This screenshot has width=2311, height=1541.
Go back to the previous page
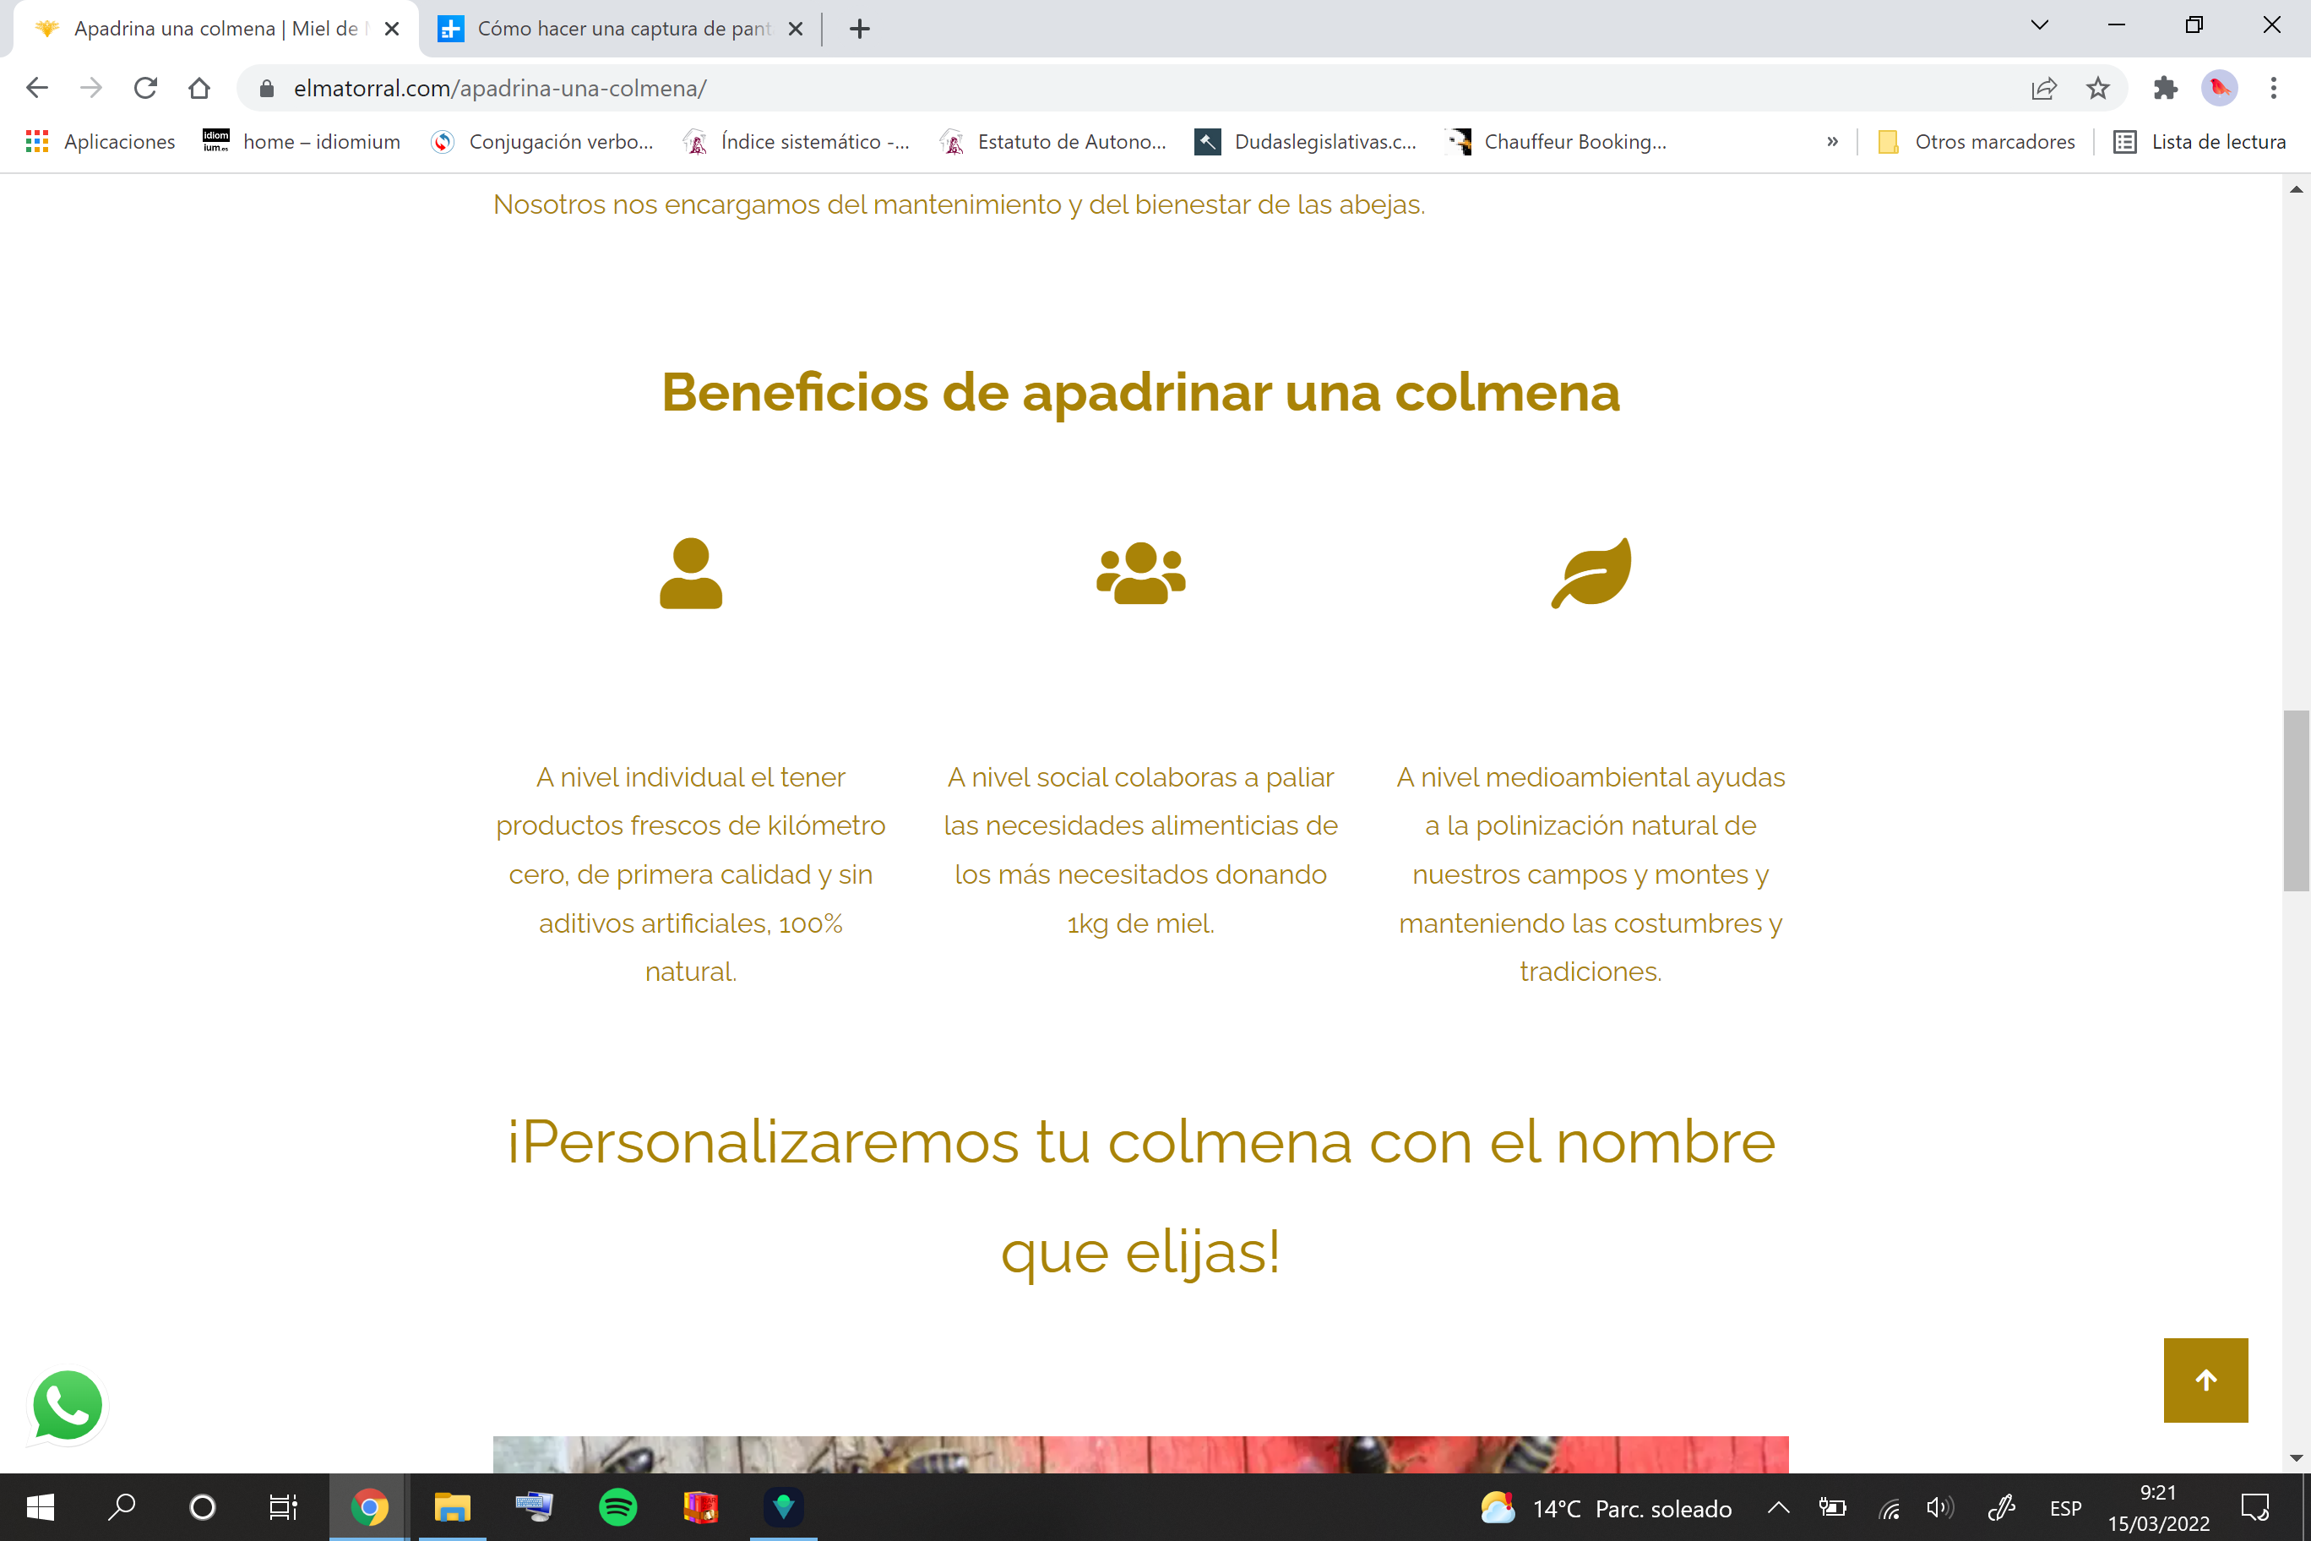point(37,89)
